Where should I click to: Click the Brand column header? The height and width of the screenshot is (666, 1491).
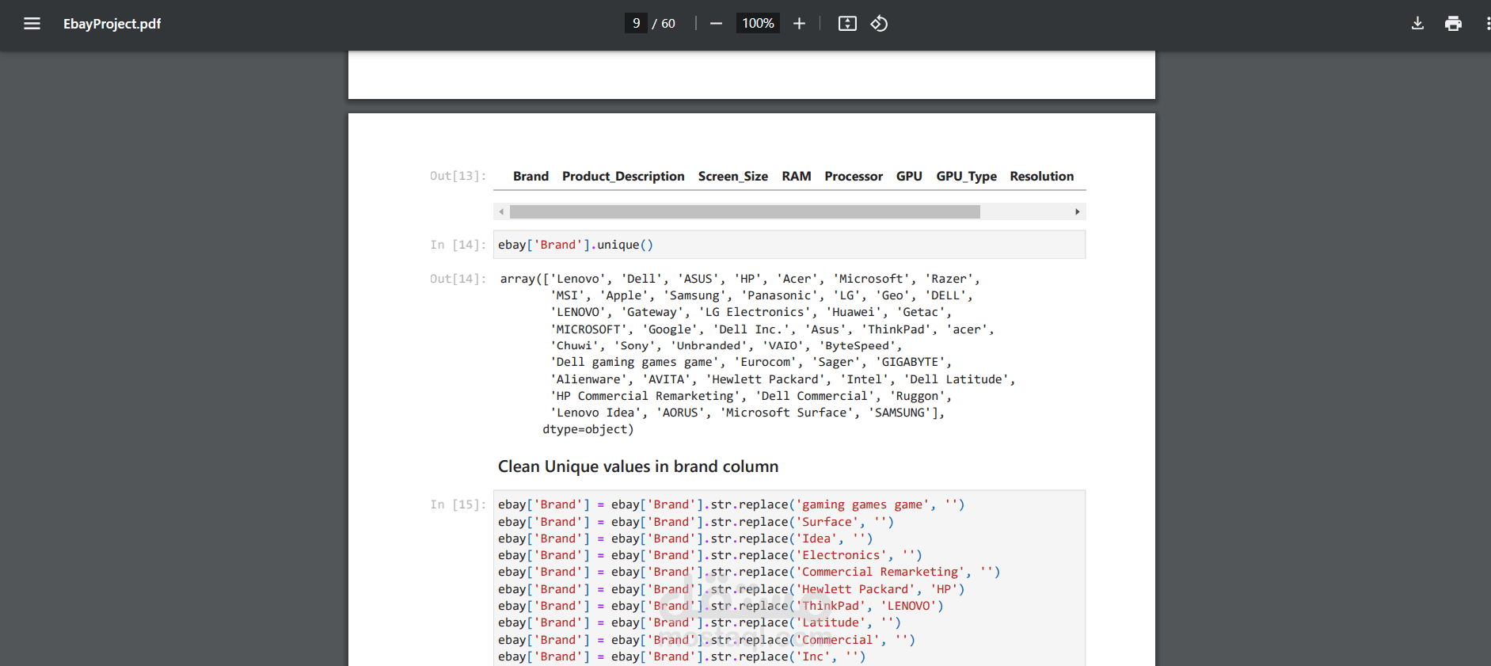pyautogui.click(x=531, y=176)
